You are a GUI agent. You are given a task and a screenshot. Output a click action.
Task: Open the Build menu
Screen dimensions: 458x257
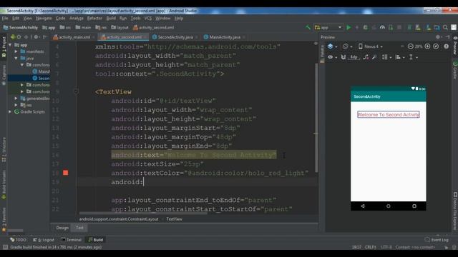point(111,18)
